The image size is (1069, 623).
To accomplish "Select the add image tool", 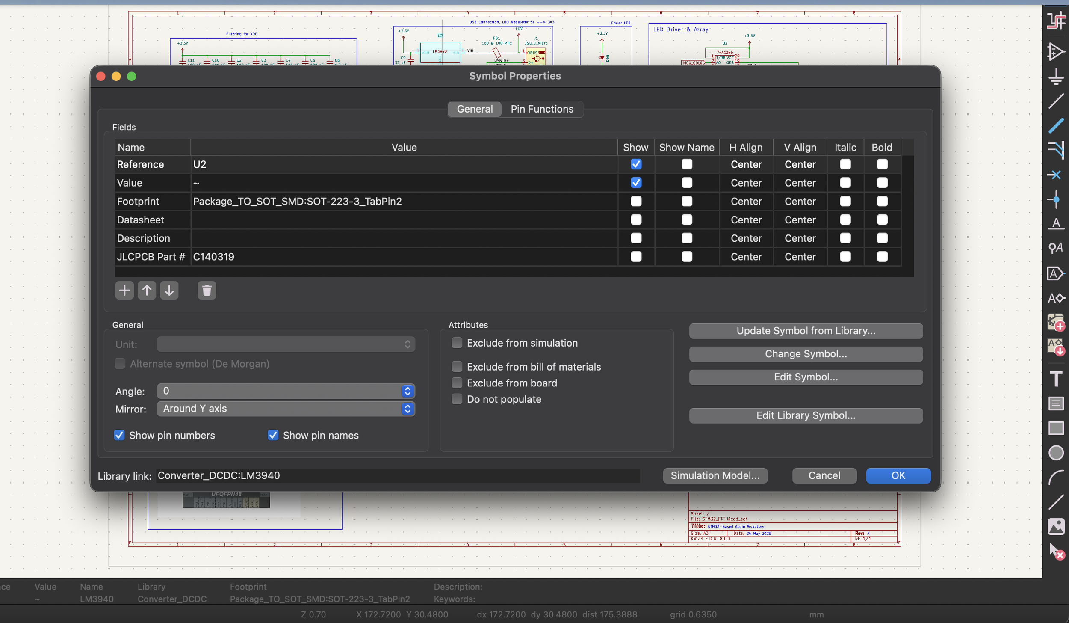I will (x=1056, y=527).
